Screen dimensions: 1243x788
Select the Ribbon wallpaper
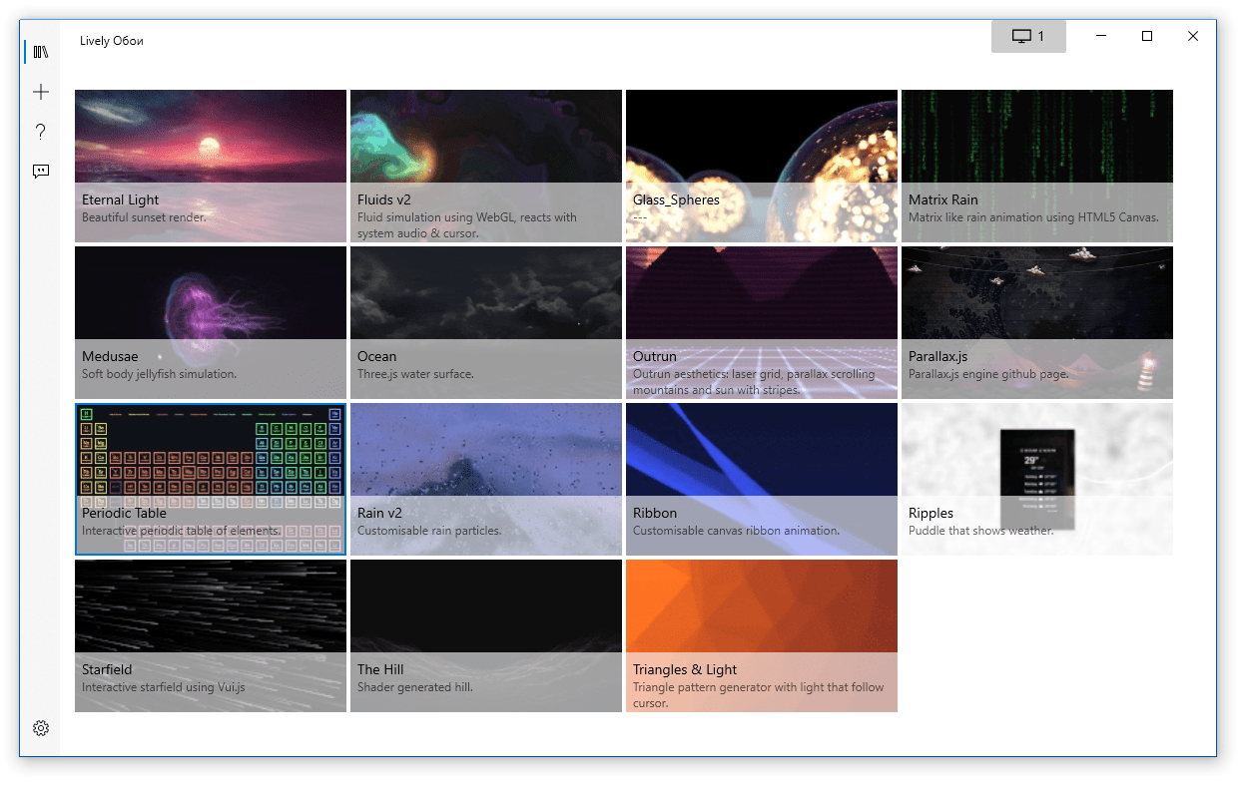tap(762, 478)
